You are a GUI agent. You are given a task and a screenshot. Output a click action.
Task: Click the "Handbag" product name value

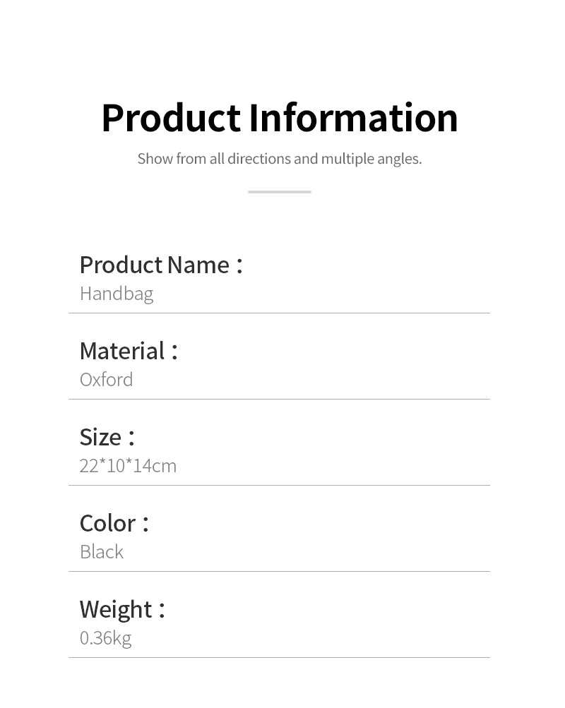[117, 293]
